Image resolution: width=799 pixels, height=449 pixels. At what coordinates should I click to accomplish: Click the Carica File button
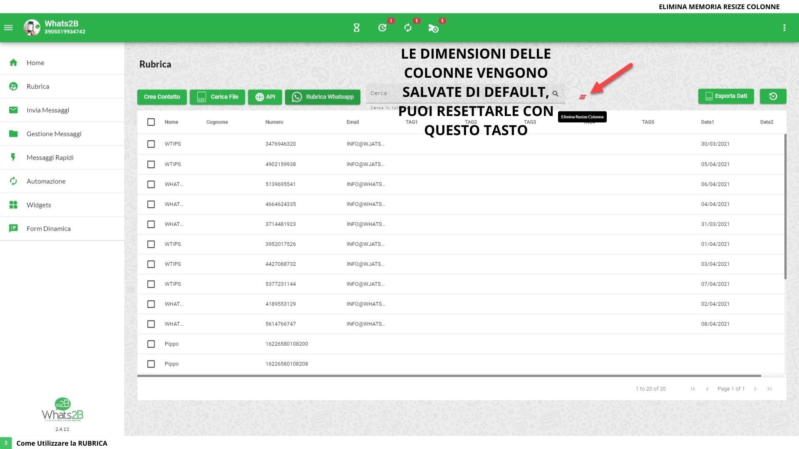click(218, 97)
